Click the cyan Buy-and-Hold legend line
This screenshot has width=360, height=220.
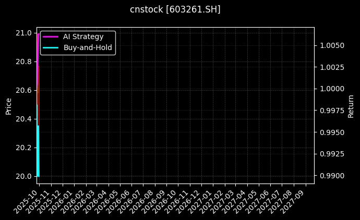50,47
